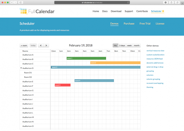
Task: Click the Safari address bar
Action: (x=92, y=3)
